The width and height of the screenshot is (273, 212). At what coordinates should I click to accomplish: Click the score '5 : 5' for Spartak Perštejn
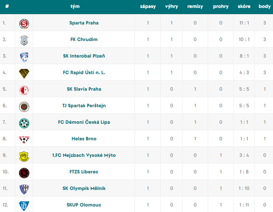[x=244, y=106]
